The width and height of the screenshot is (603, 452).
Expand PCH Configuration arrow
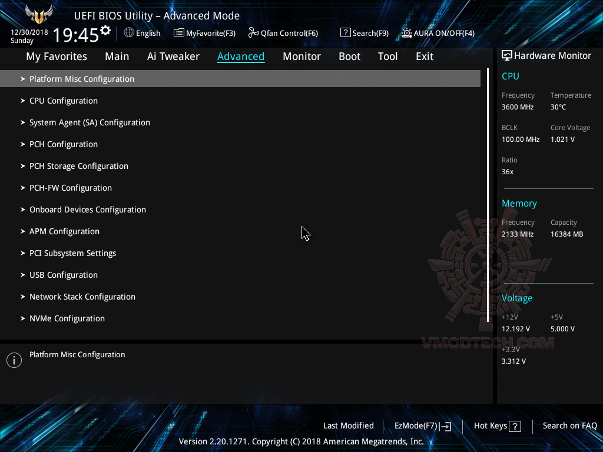click(x=23, y=144)
